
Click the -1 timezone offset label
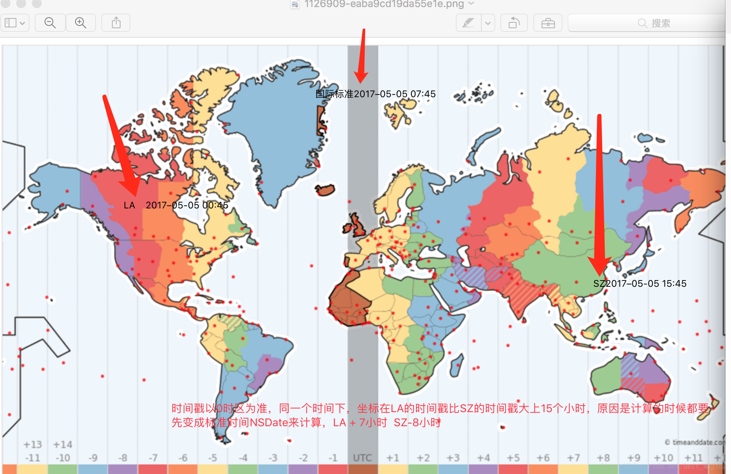click(333, 458)
